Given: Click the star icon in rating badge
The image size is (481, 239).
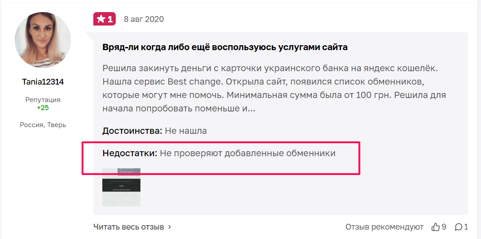Looking at the screenshot, I should pos(101,19).
